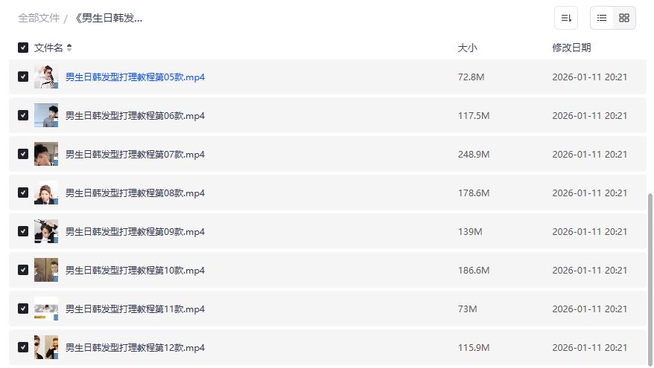Uncheck the 第08款 file checkbox
The image size is (654, 368).
coord(23,193)
